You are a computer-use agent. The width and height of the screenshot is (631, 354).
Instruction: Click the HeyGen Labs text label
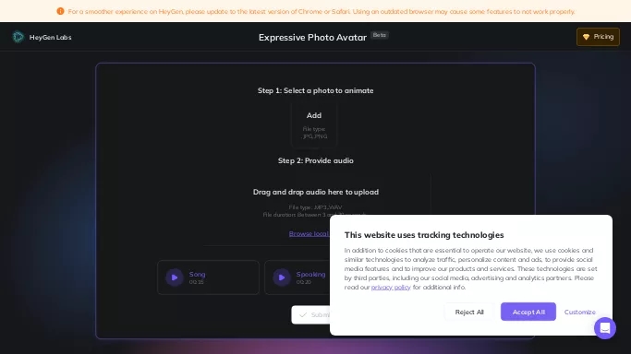coord(50,37)
